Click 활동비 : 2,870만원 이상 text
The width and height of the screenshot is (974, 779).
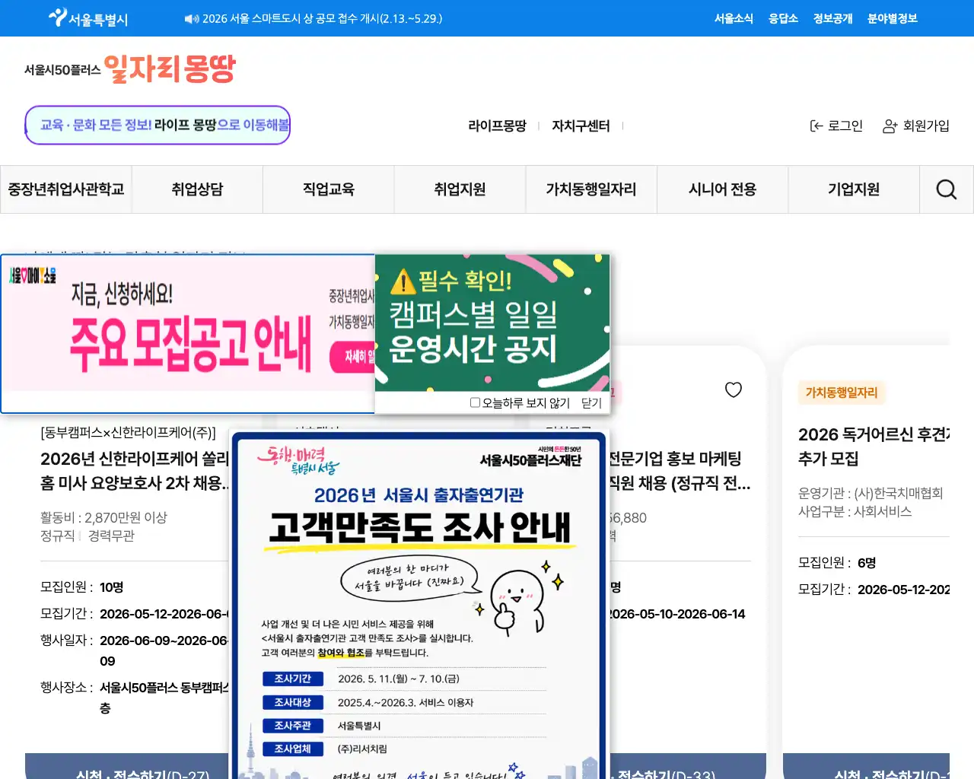(x=103, y=517)
